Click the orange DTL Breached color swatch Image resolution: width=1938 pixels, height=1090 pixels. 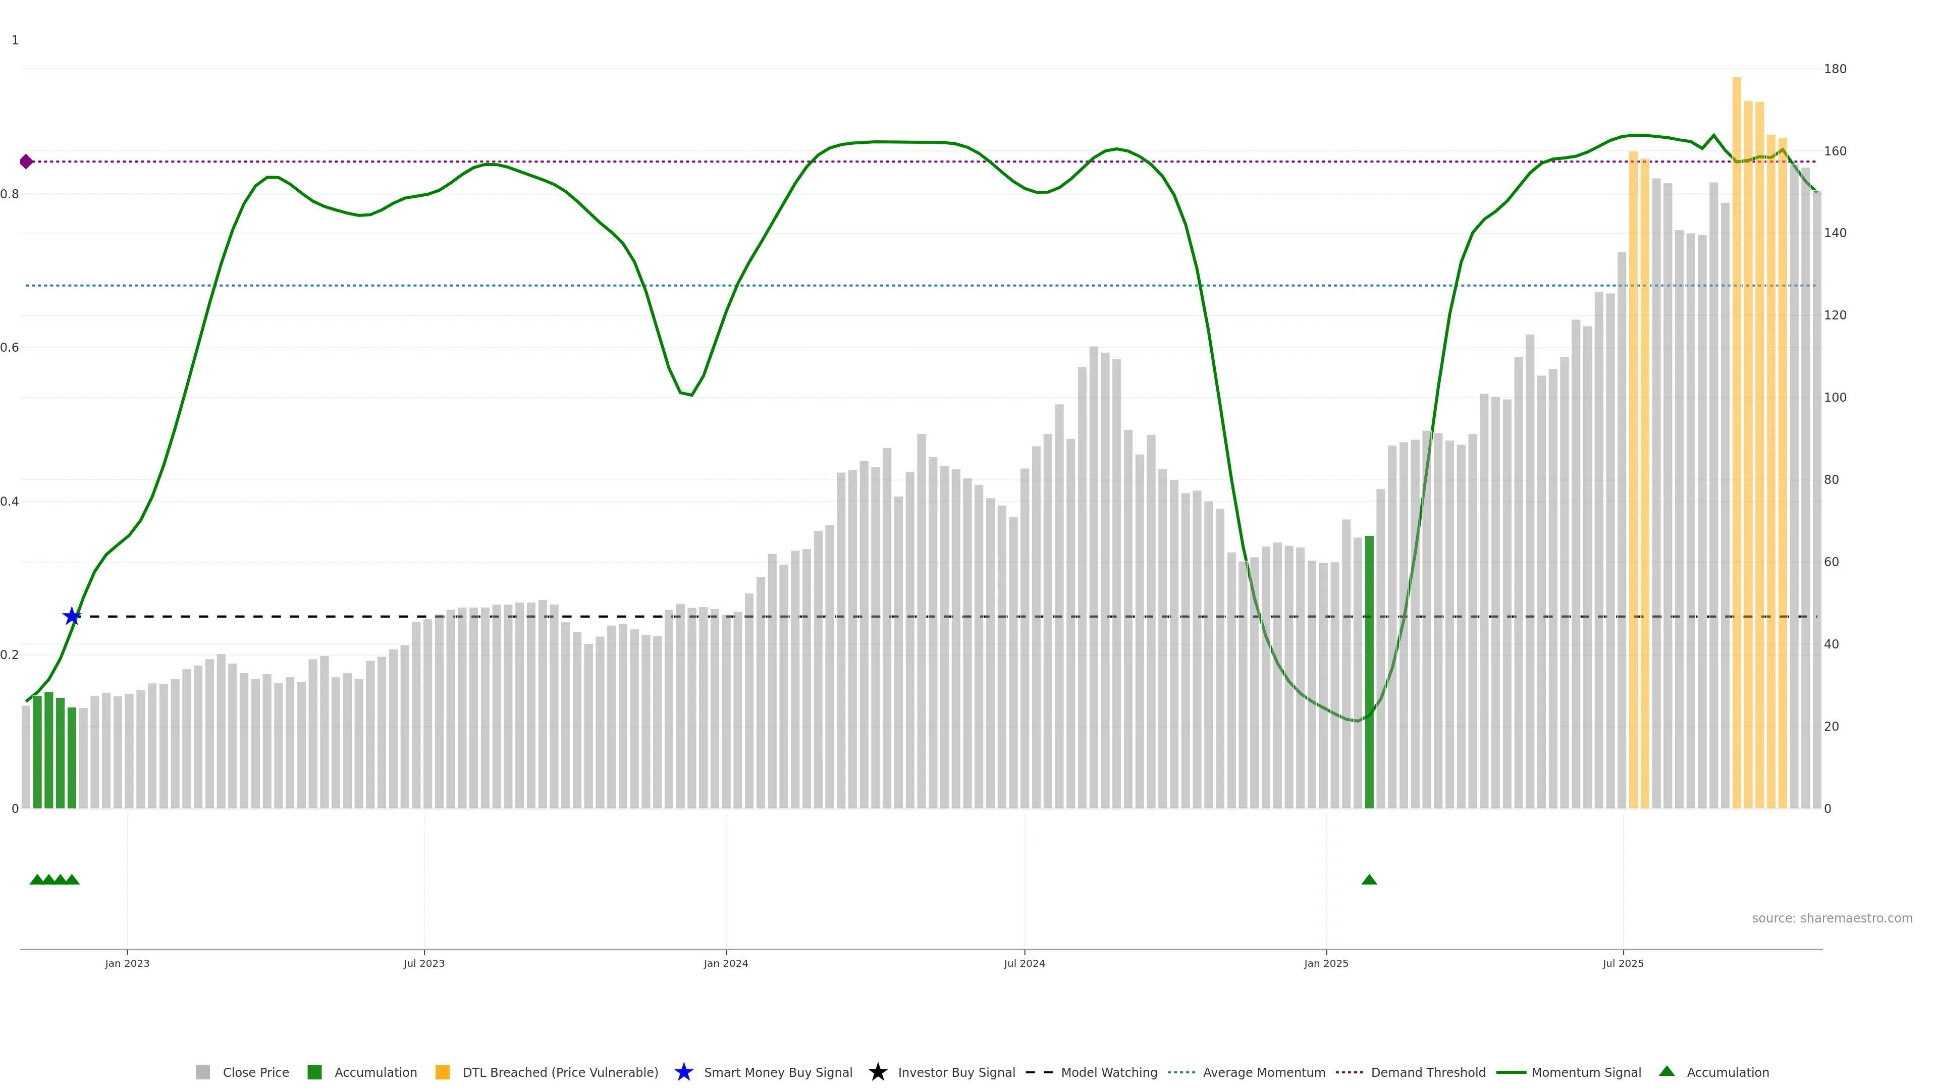click(443, 1073)
